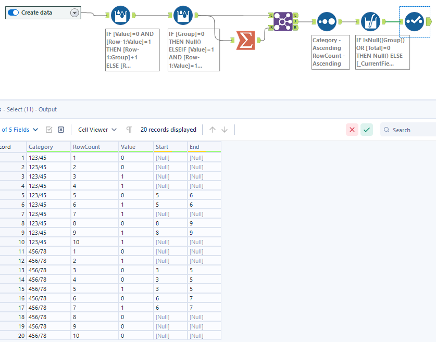Click the green checkmark apply button

[x=367, y=130]
